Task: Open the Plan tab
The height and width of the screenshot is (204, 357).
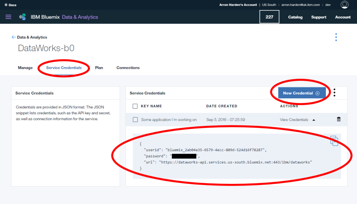Action: (99, 68)
